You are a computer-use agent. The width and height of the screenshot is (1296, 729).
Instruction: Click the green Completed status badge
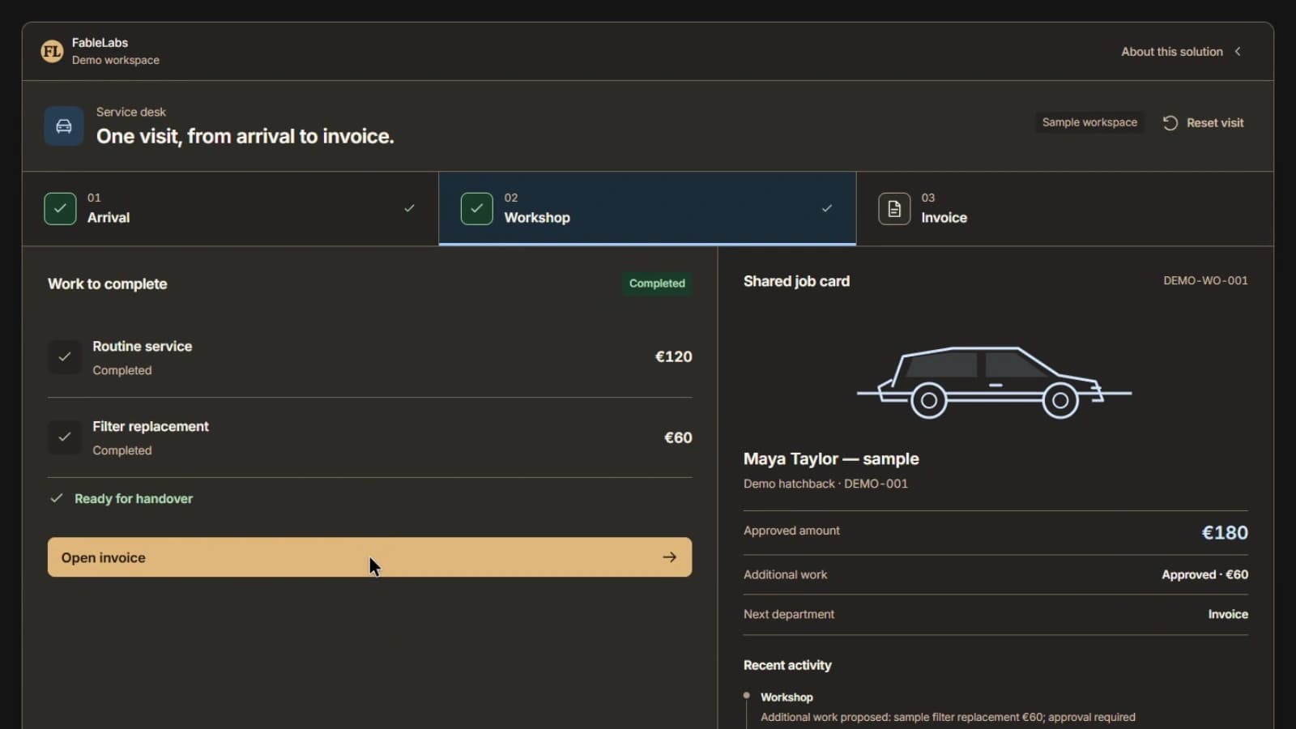657,283
